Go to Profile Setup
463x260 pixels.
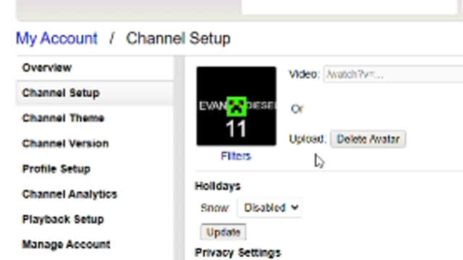(56, 169)
